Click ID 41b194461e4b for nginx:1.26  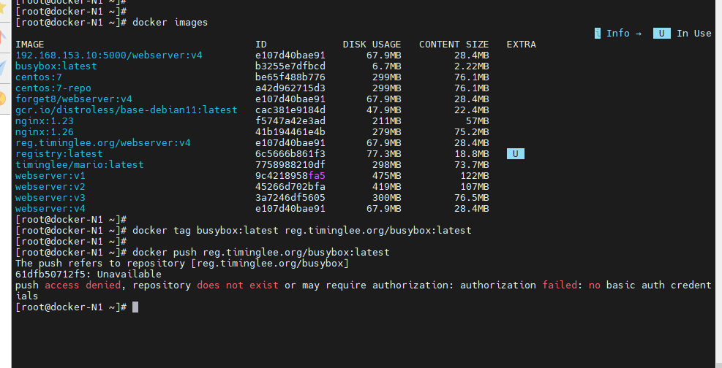tap(290, 132)
